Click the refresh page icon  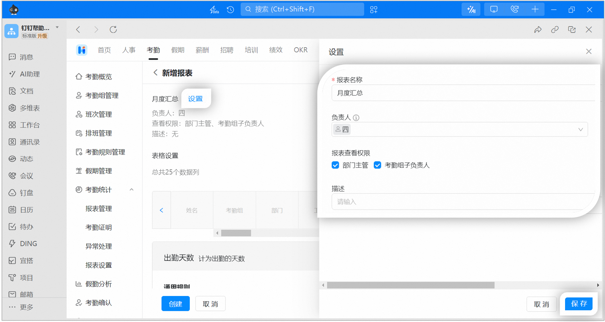click(113, 29)
